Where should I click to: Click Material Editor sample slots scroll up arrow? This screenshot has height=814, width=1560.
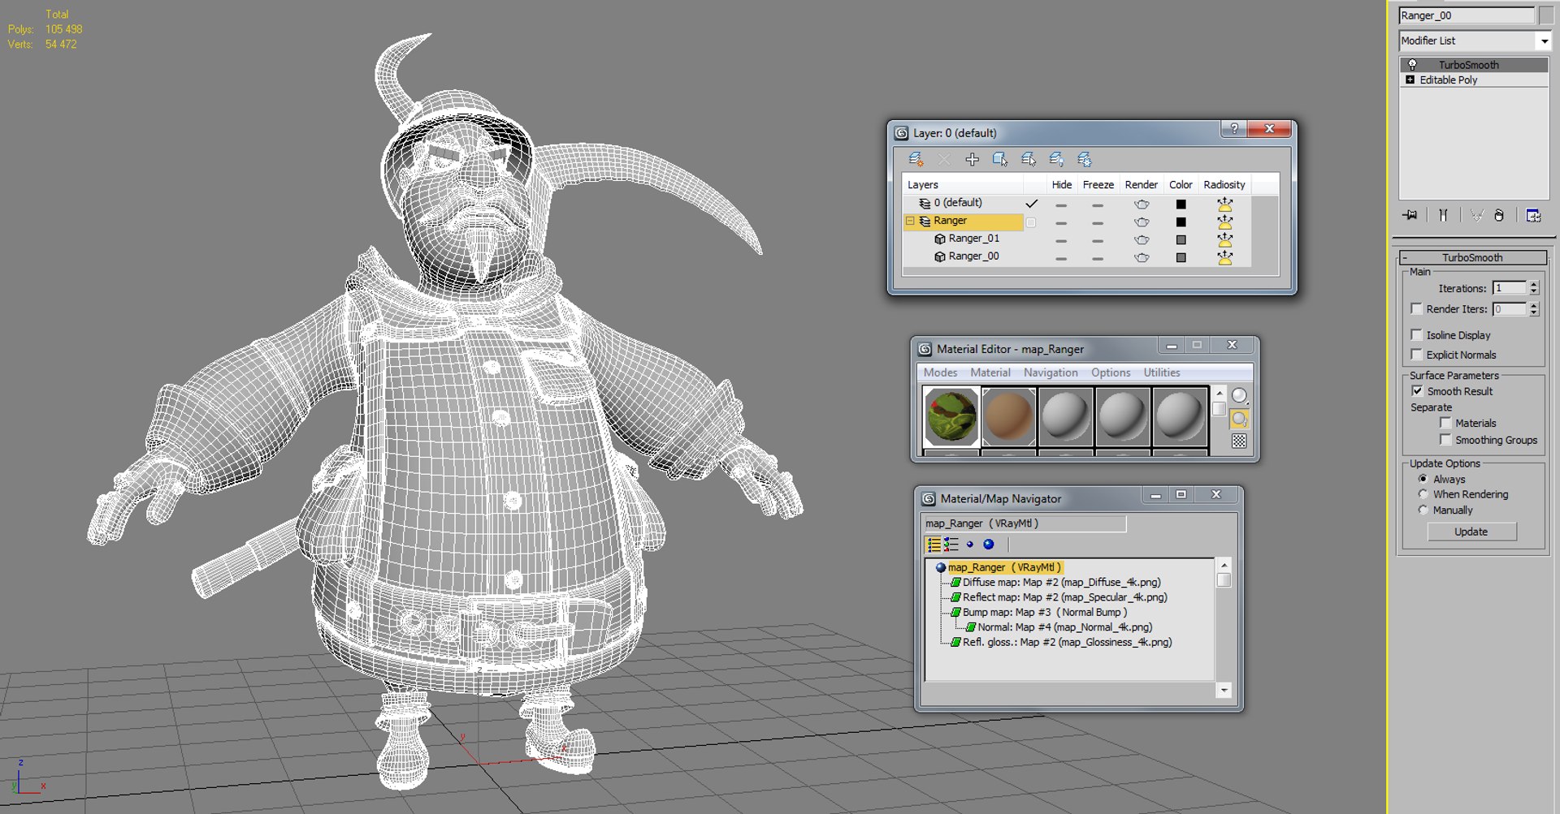(1219, 393)
